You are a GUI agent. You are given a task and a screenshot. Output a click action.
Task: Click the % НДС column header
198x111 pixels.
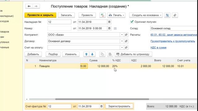(120, 60)
